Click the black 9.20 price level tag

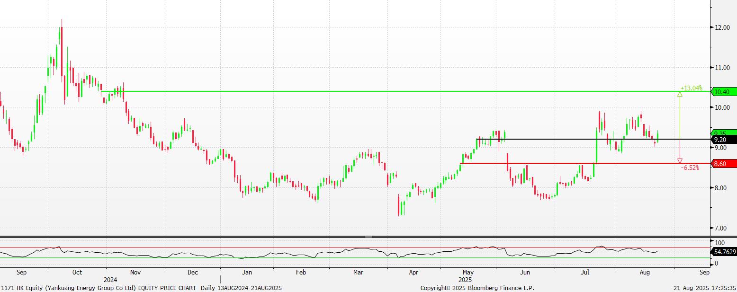click(x=724, y=140)
